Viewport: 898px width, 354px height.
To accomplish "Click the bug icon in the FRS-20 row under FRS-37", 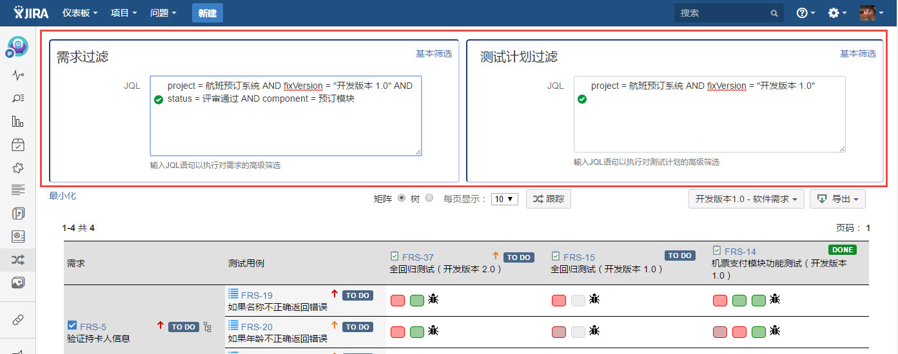I will (x=433, y=331).
